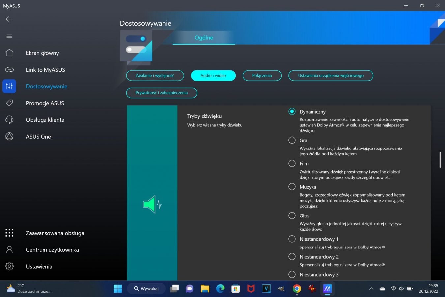The height and width of the screenshot is (297, 445).
Task: Open Zasilanie i wydajność section
Action: pos(155,75)
